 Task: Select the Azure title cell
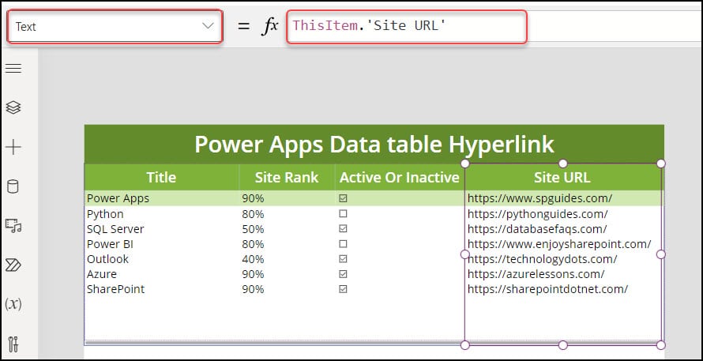(102, 274)
